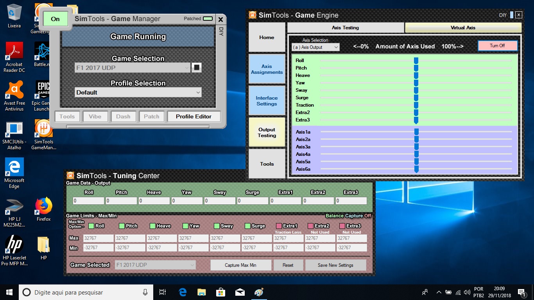Toggle Pitch Max/Min option checkbox

[122, 226]
